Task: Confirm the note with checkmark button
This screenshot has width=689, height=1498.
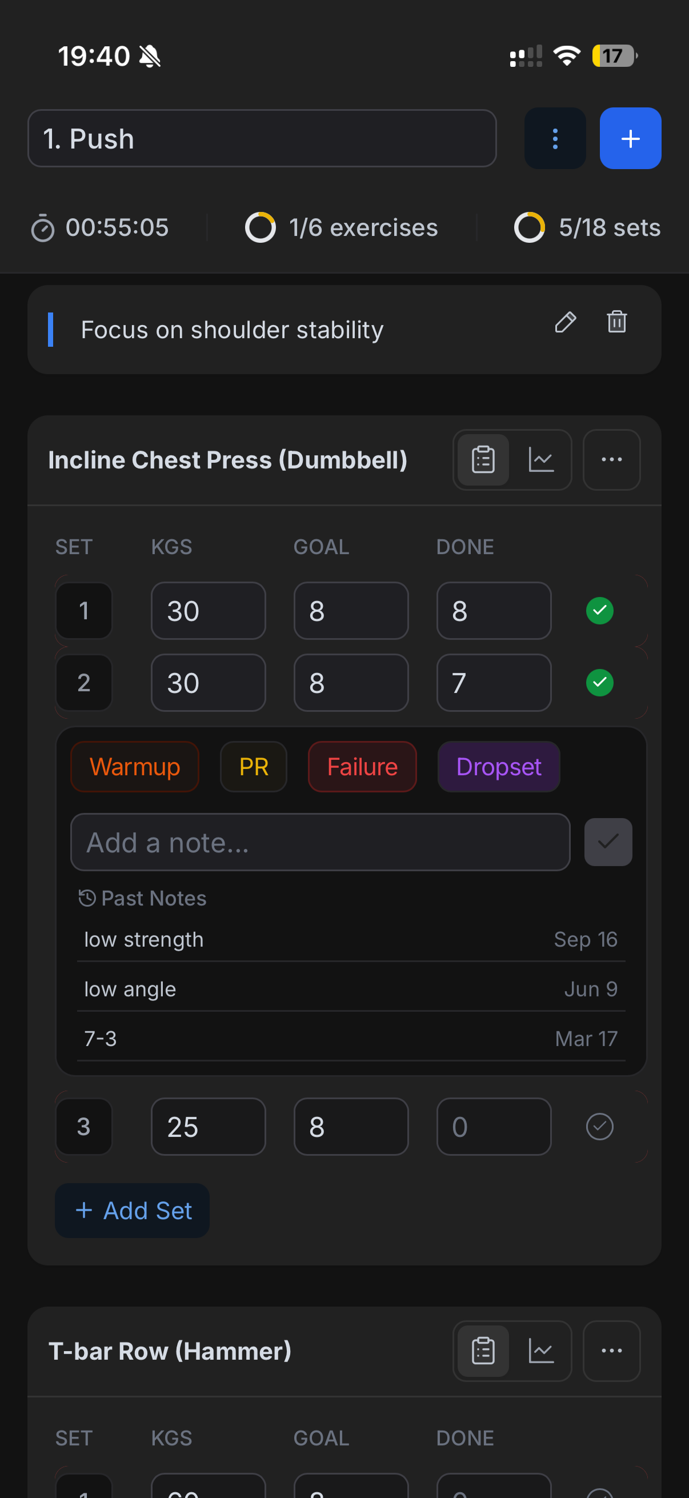Action: [x=608, y=842]
